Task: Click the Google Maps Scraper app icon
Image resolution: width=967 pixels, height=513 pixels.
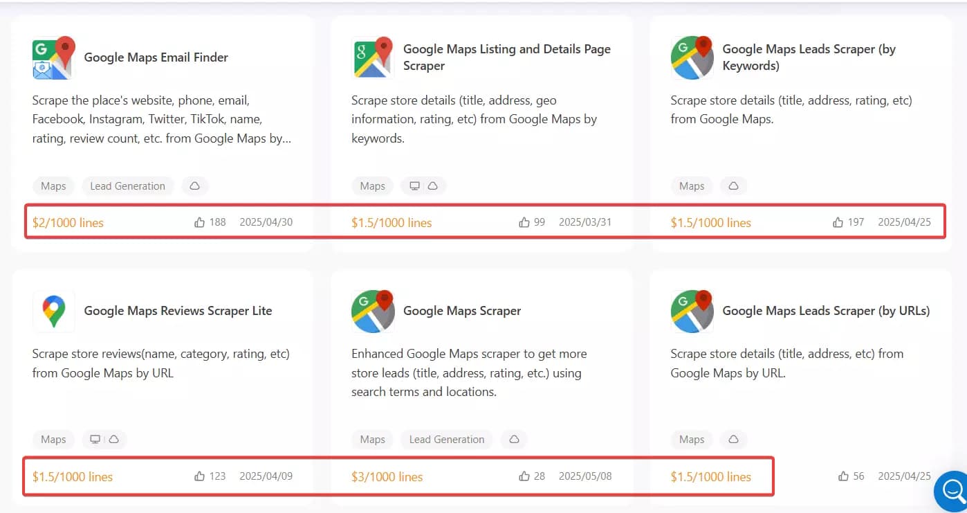Action: 373,311
